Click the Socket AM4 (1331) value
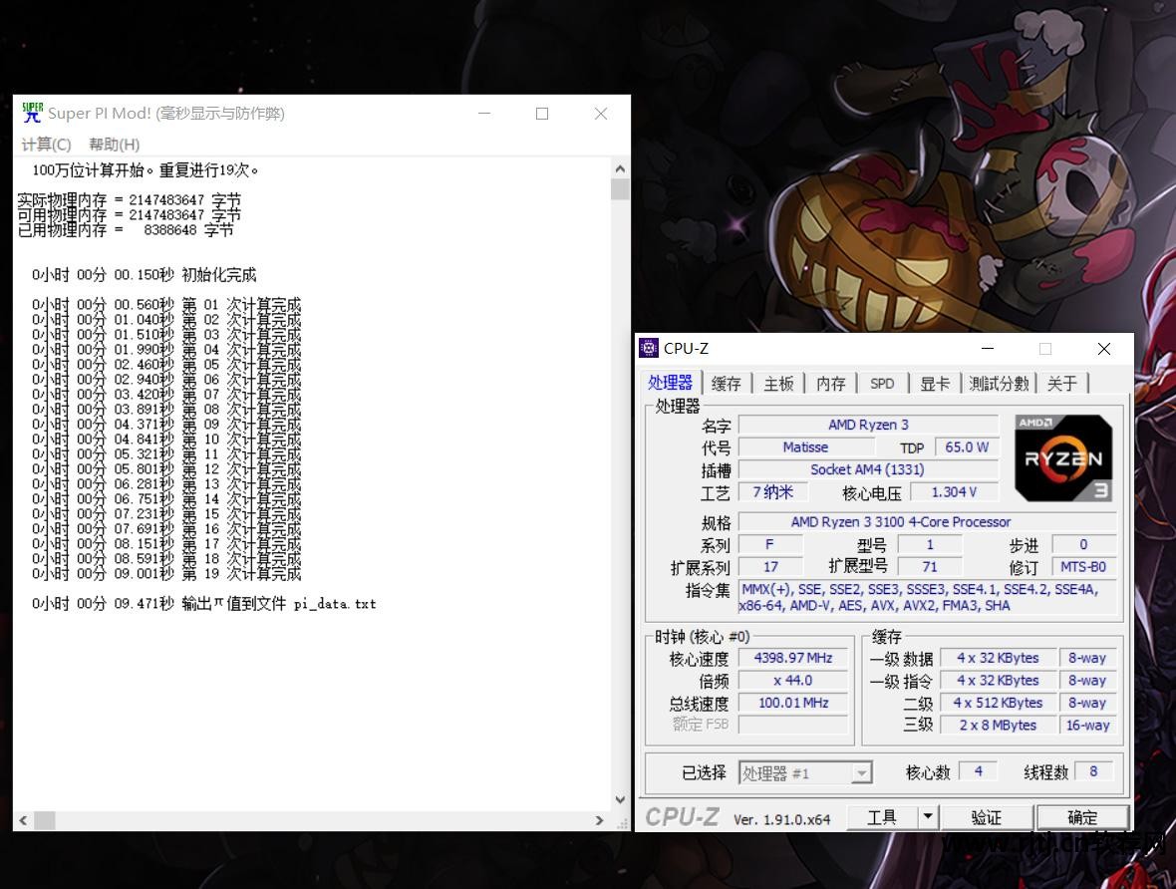1176x889 pixels. coord(868,469)
